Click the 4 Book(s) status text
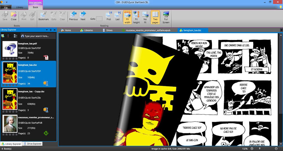This screenshot has height=151, width=283. pyautogui.click(x=6, y=149)
